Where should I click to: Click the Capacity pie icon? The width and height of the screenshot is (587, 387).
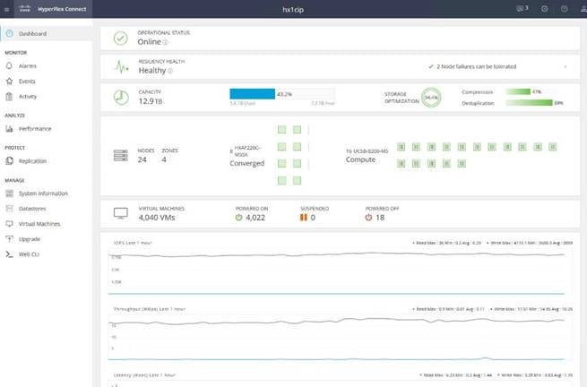click(121, 98)
